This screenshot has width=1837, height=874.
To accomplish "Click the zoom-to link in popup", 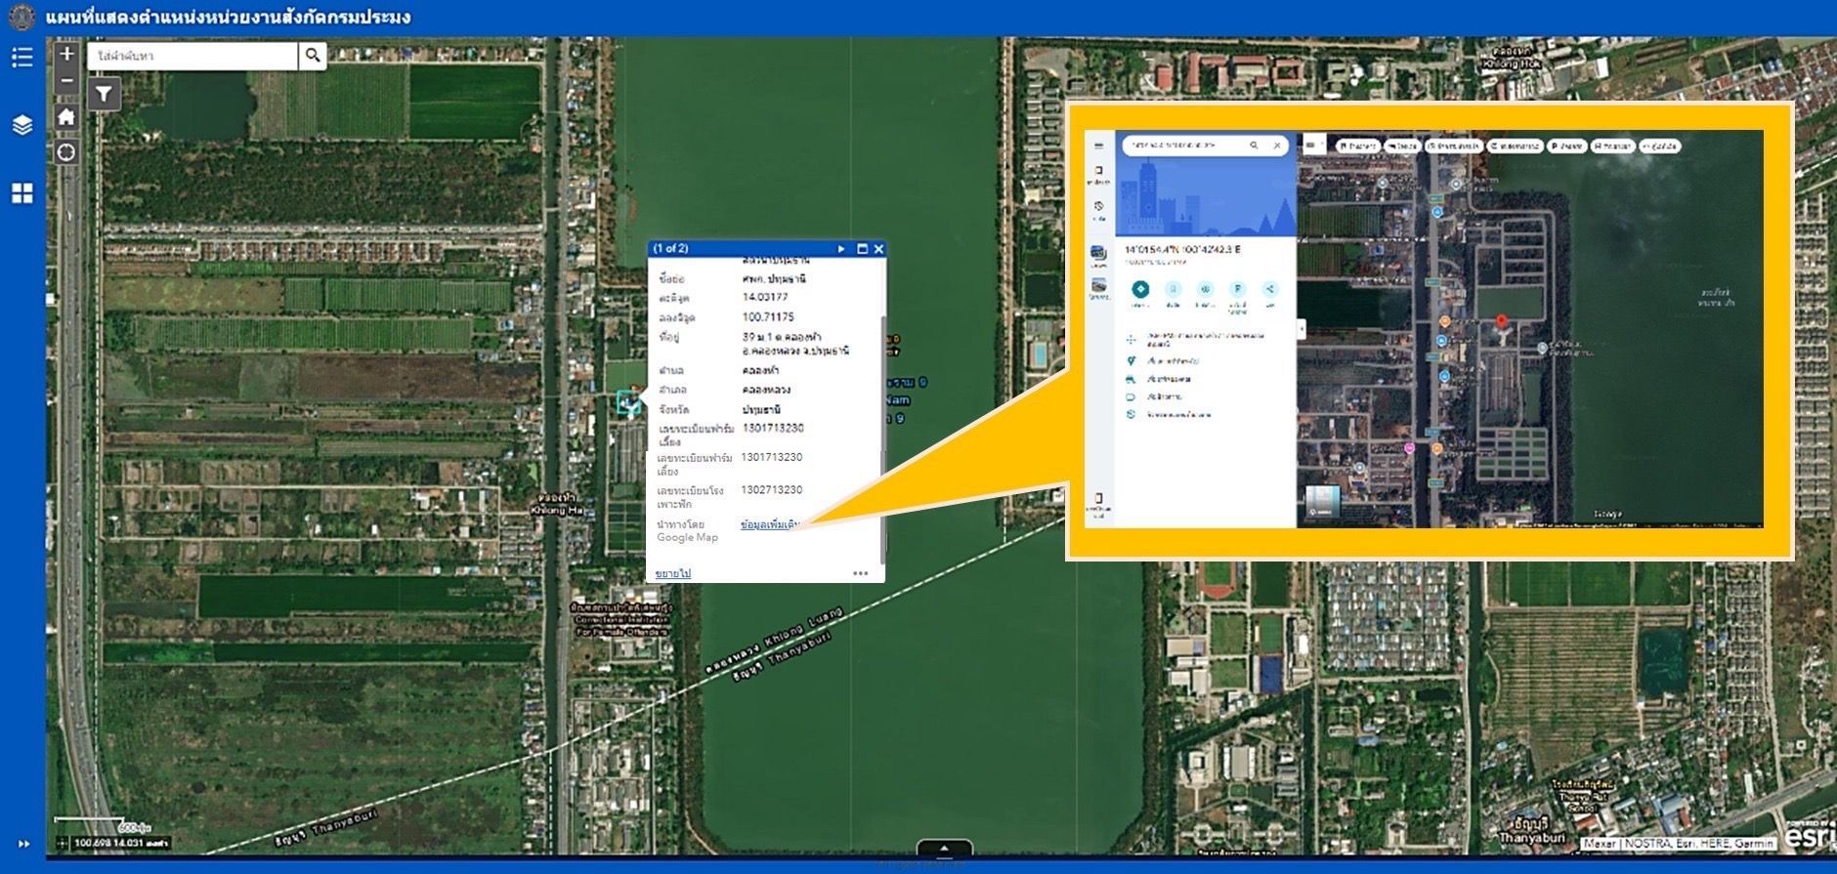I will coord(672,573).
